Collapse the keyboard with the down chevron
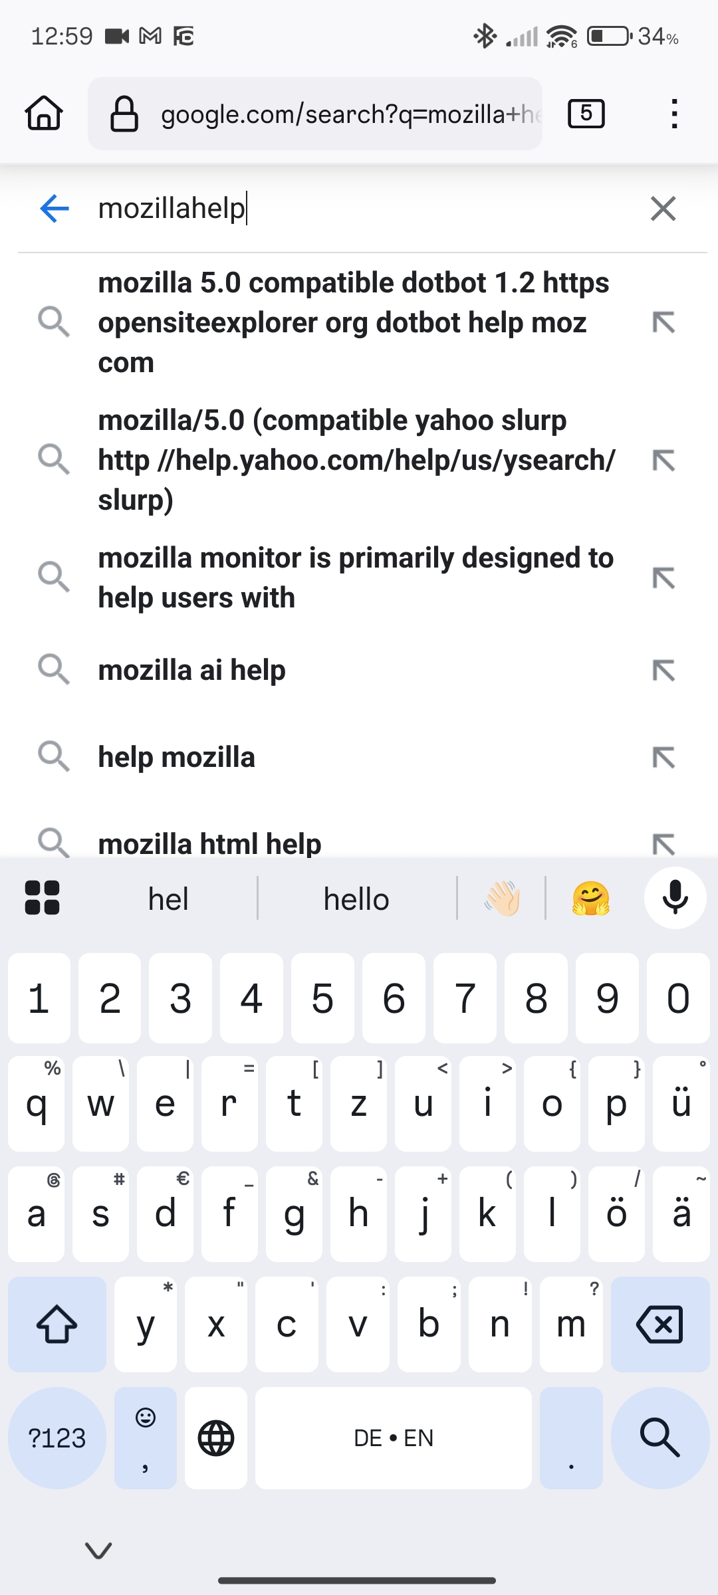The height and width of the screenshot is (1595, 718). pyautogui.click(x=99, y=1550)
